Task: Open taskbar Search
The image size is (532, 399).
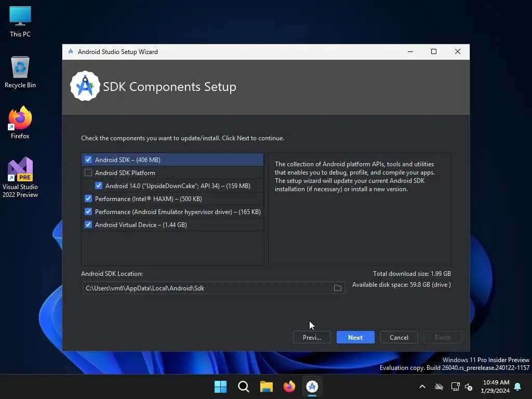Action: pyautogui.click(x=244, y=387)
